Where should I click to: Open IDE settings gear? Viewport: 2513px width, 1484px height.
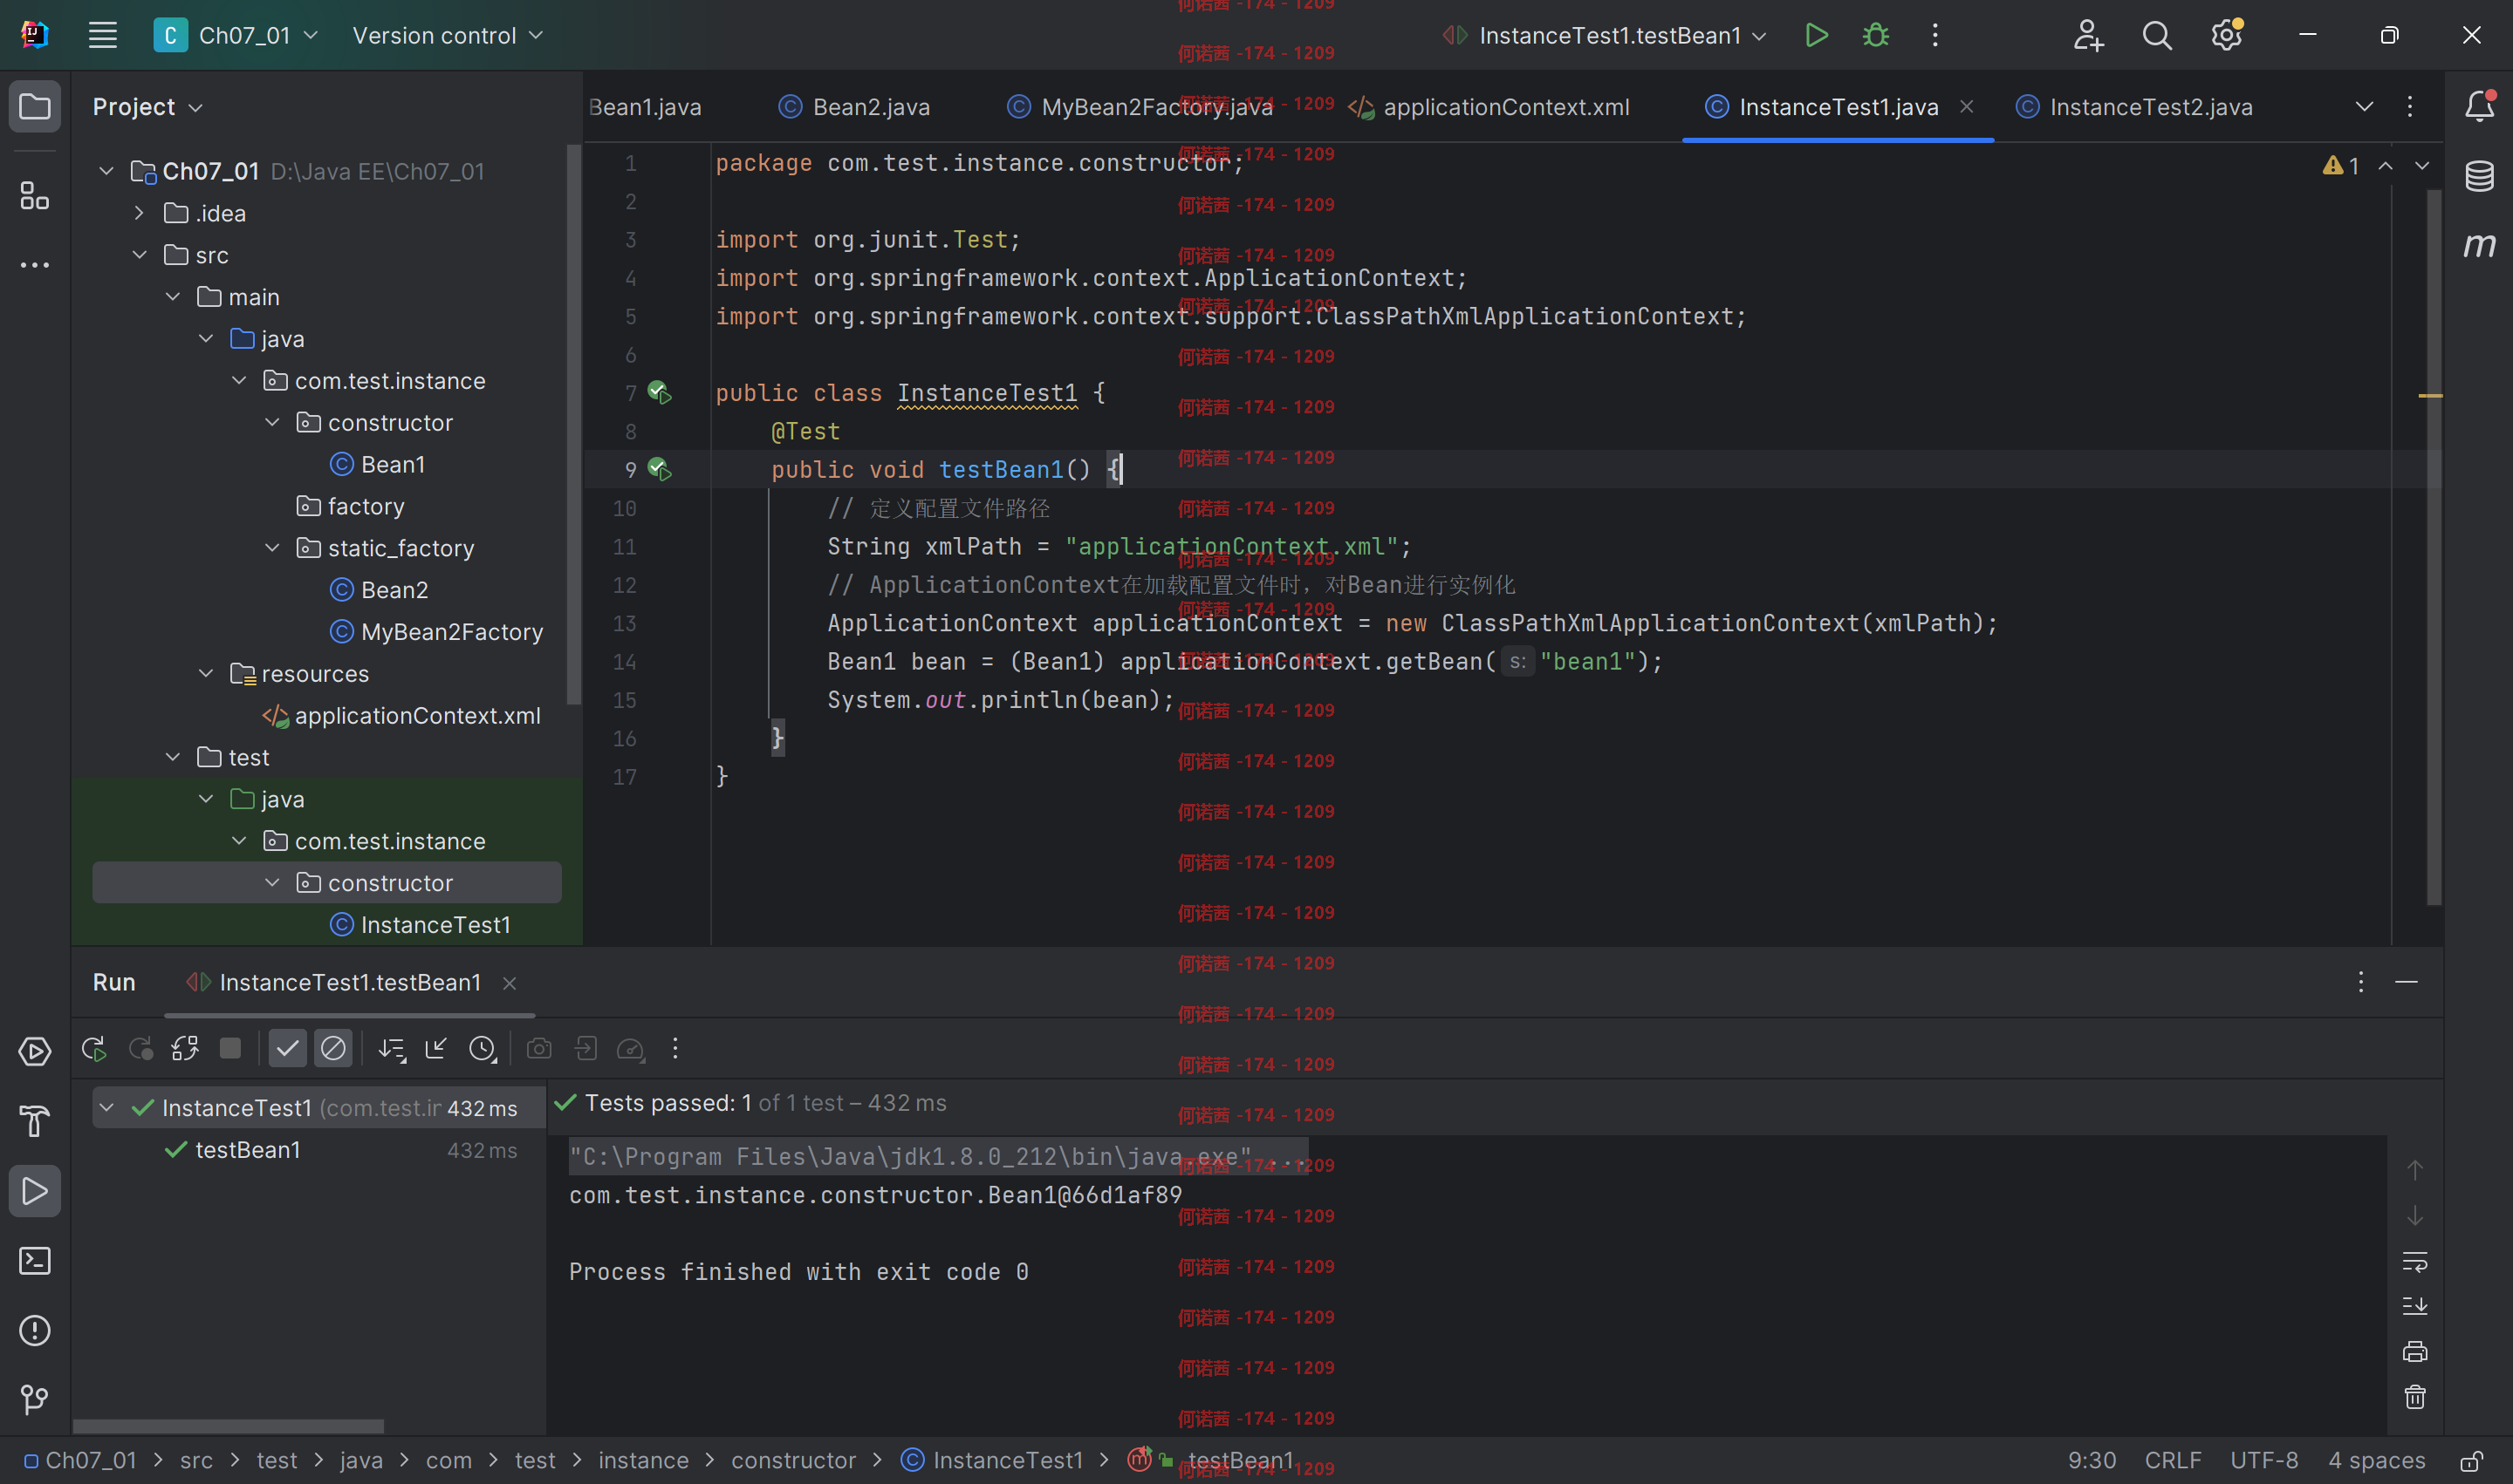[2226, 35]
